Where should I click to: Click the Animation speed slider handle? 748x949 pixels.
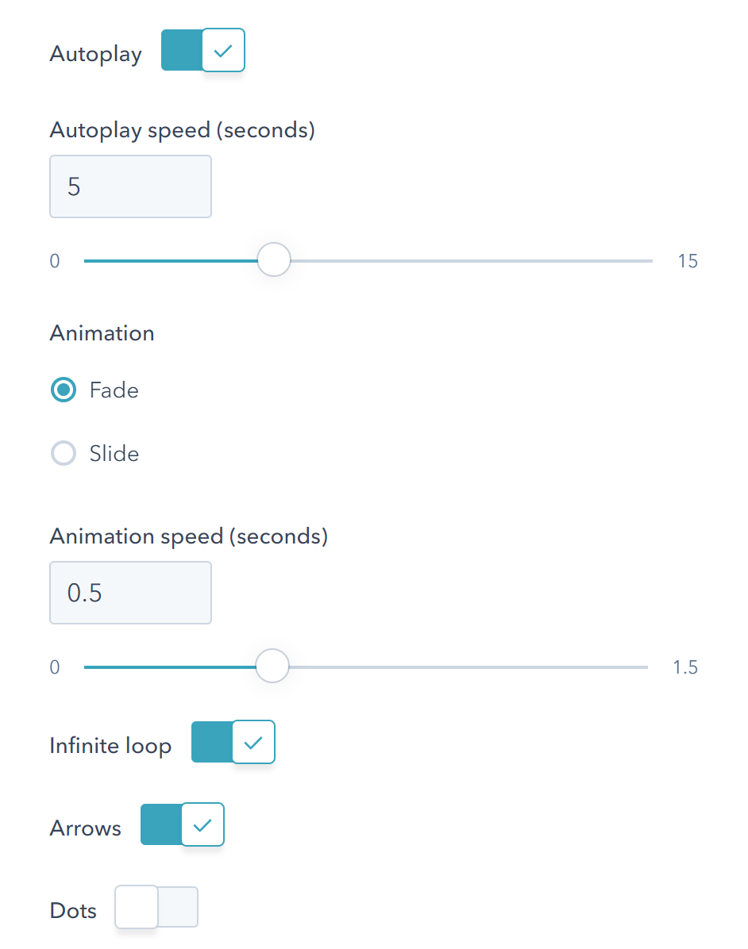273,667
